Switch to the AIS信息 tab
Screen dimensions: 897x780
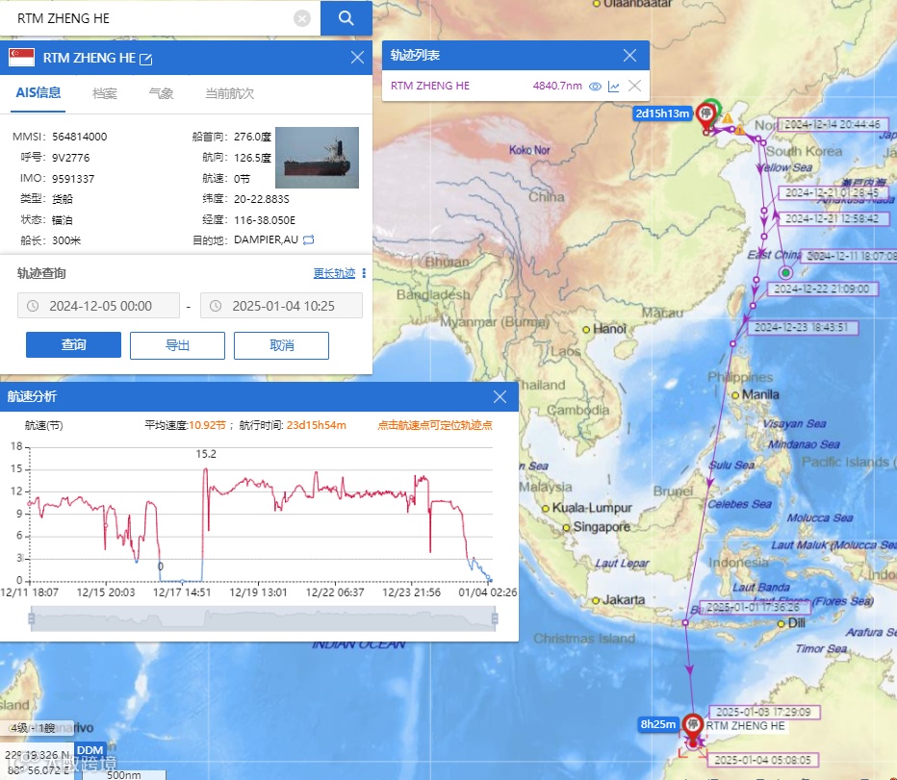38,92
